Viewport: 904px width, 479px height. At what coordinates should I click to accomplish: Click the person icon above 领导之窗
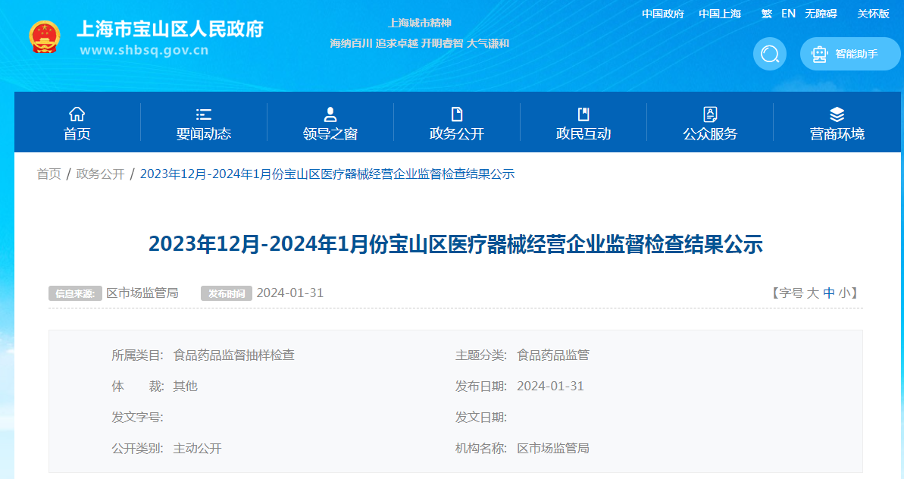[330, 114]
